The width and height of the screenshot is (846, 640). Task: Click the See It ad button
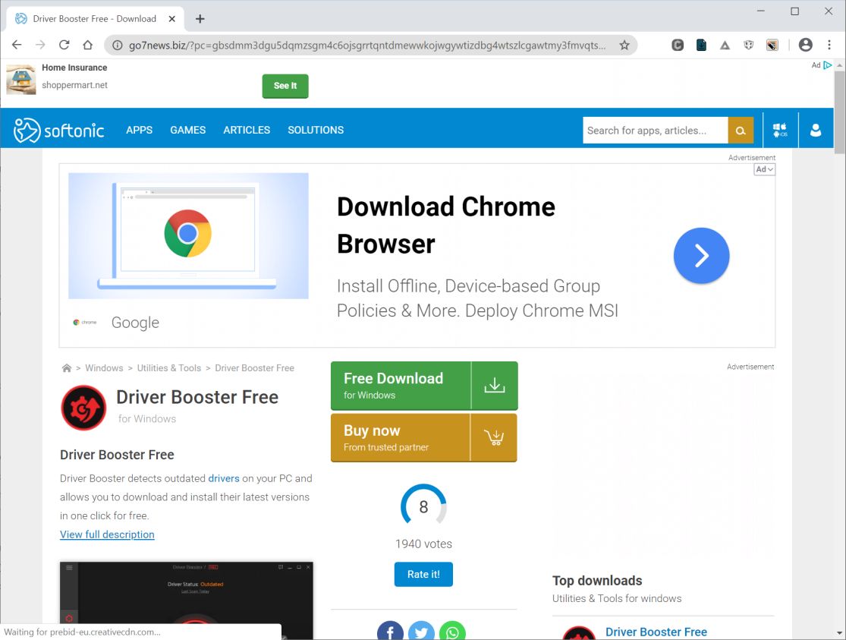click(x=285, y=86)
